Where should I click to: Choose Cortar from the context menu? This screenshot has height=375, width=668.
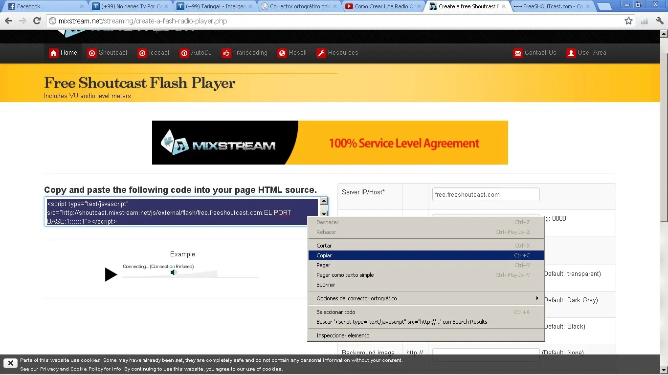click(x=426, y=246)
